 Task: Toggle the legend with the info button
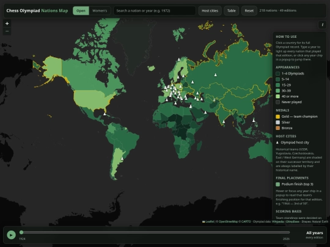322,24
